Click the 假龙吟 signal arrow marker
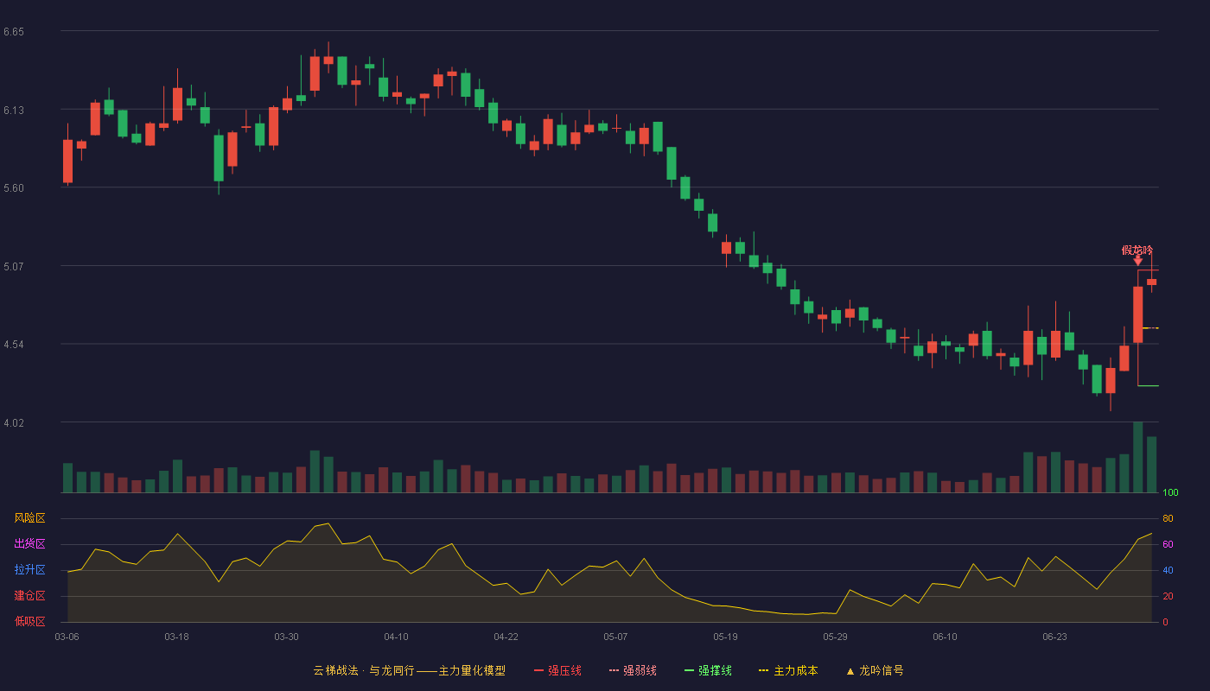 coord(1137,261)
